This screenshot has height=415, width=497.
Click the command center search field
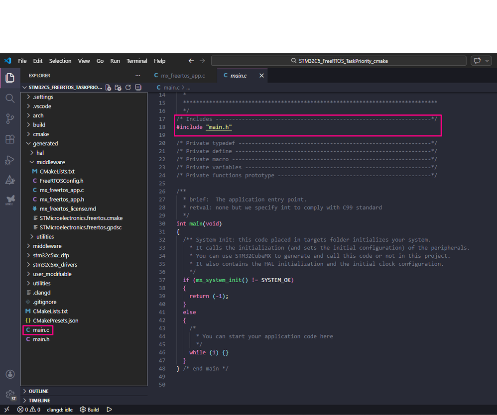tap(339, 61)
